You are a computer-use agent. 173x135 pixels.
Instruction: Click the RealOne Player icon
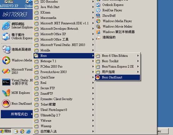coord(98,10)
